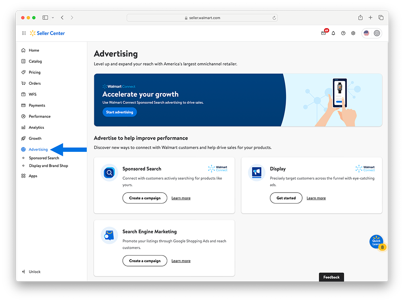
Task: Click the Apps grid icon in sidebar
Action: tap(23, 176)
